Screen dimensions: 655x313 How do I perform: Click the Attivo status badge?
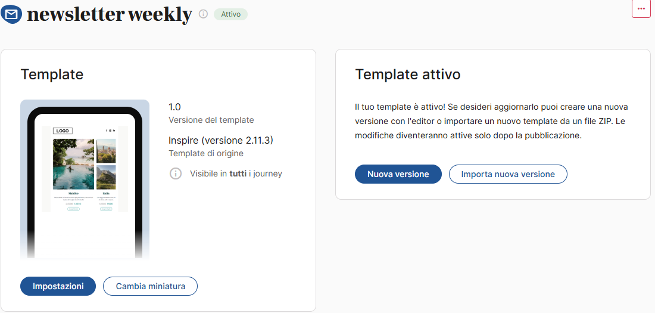[230, 14]
